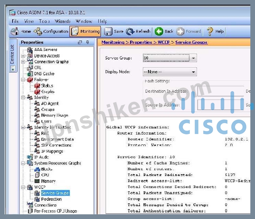
Task: Collapse the WCCP tree node
Action: 23,187
